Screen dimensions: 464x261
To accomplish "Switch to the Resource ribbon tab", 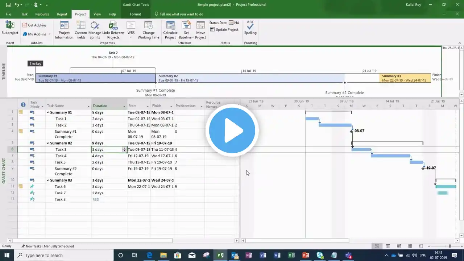I will pos(42,14).
